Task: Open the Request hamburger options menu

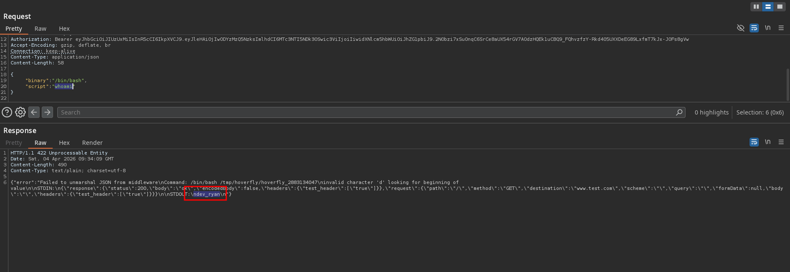Action: [x=781, y=28]
